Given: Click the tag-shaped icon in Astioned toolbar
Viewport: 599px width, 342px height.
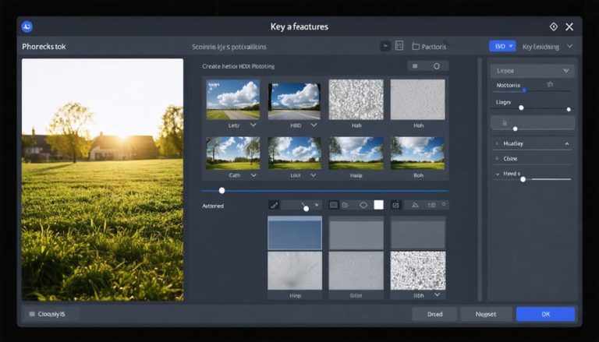Looking at the screenshot, I should coord(345,205).
